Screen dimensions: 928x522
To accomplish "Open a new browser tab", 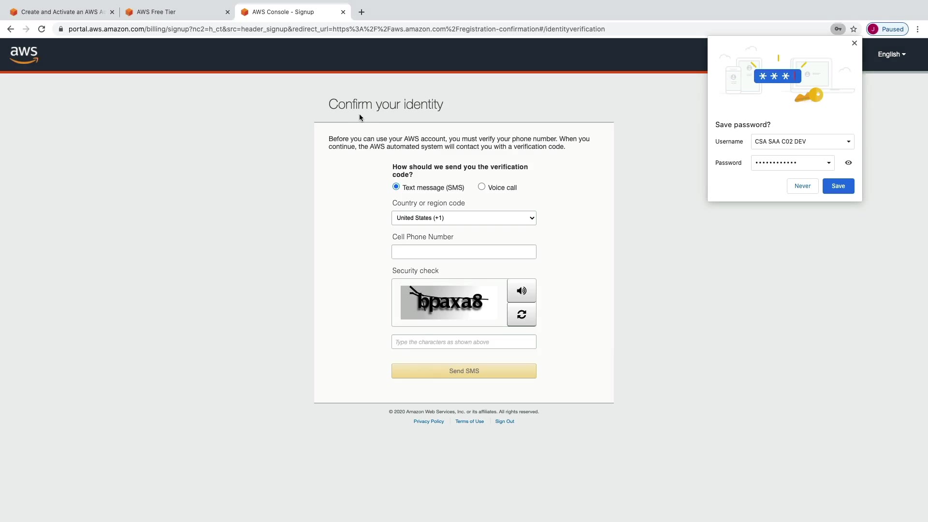I will pyautogui.click(x=362, y=12).
